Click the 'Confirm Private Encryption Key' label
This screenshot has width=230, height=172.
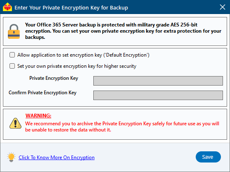pos(43,93)
